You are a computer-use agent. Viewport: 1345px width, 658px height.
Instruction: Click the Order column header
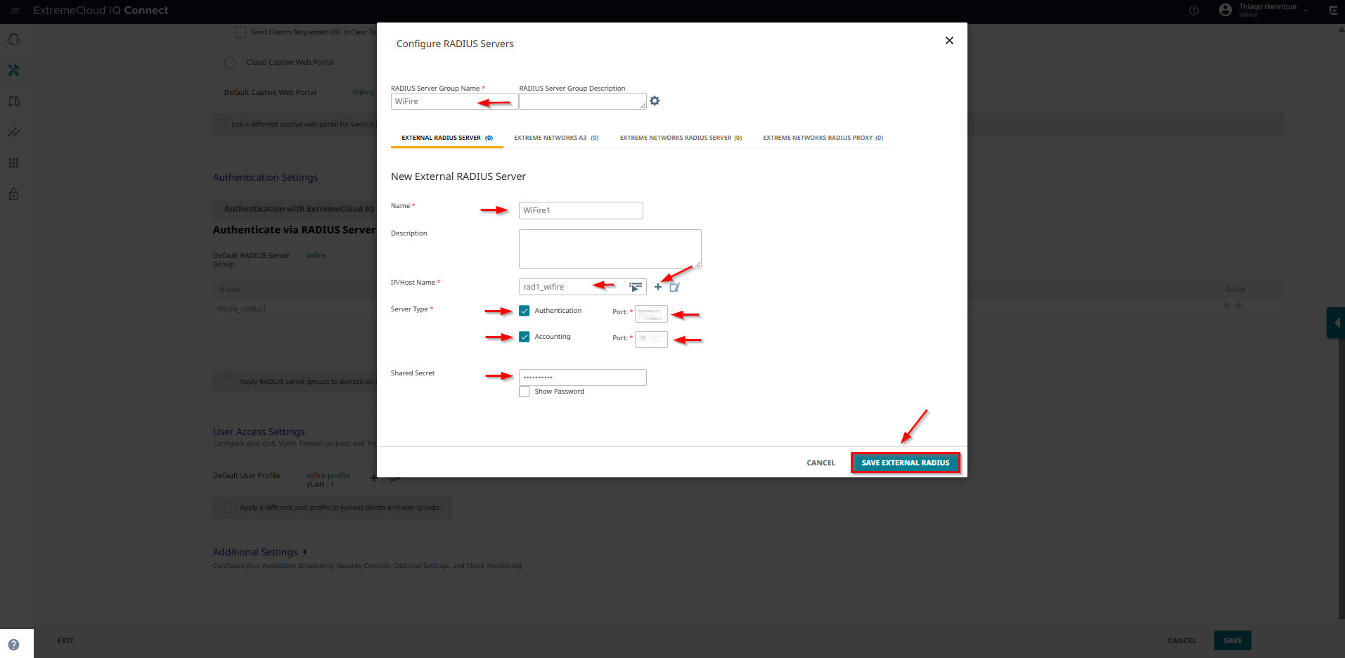coord(1235,289)
